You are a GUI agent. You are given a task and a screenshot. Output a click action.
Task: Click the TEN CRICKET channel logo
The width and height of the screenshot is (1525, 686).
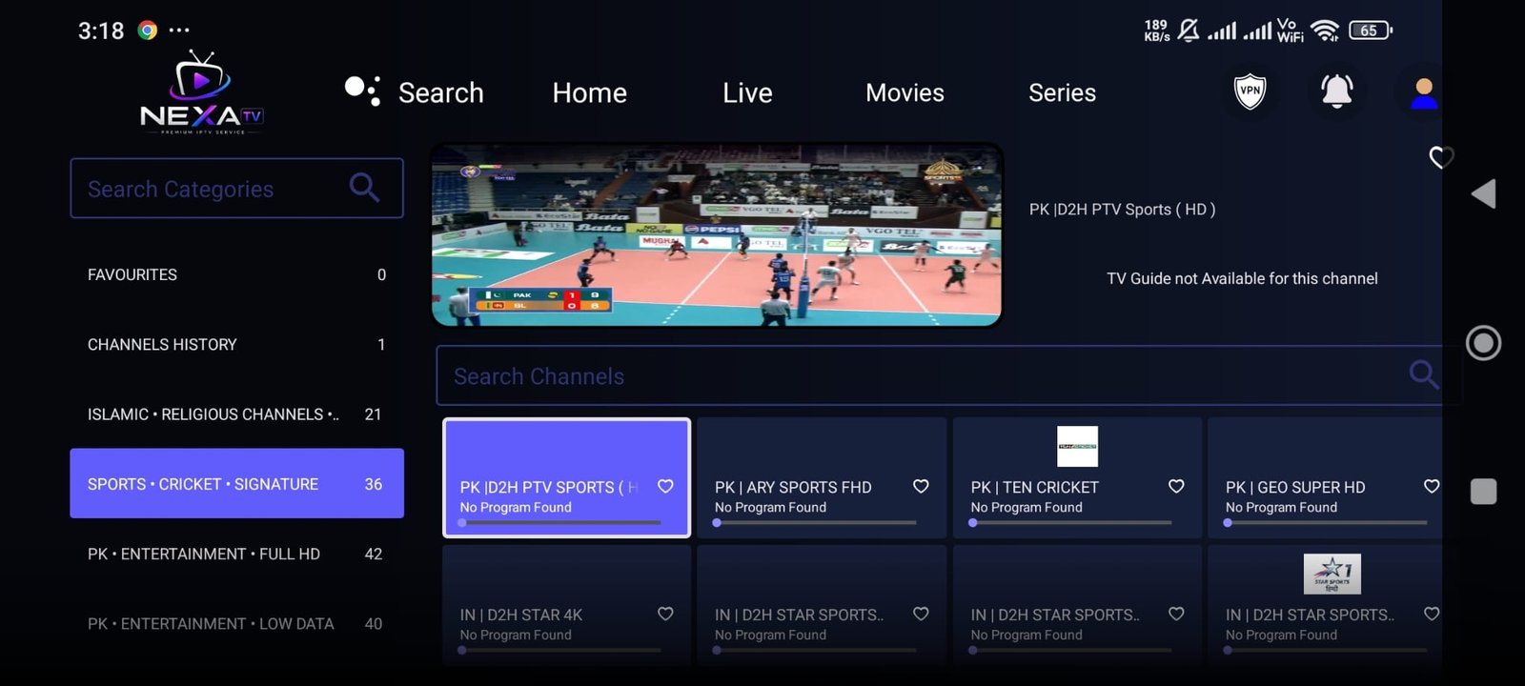pyautogui.click(x=1077, y=446)
